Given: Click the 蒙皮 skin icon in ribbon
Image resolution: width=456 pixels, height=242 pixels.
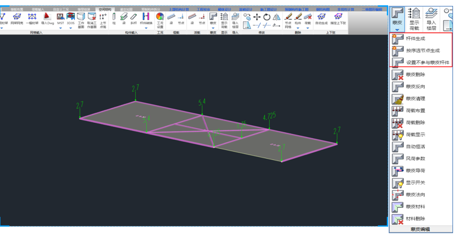Looking at the screenshot, I should point(213,17).
